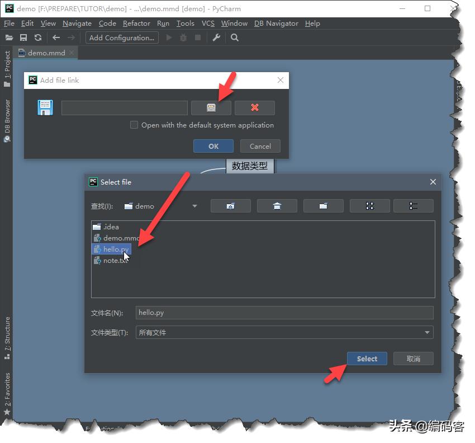Open the Help menu
Screen dimensions: 475x443
tap(312, 23)
